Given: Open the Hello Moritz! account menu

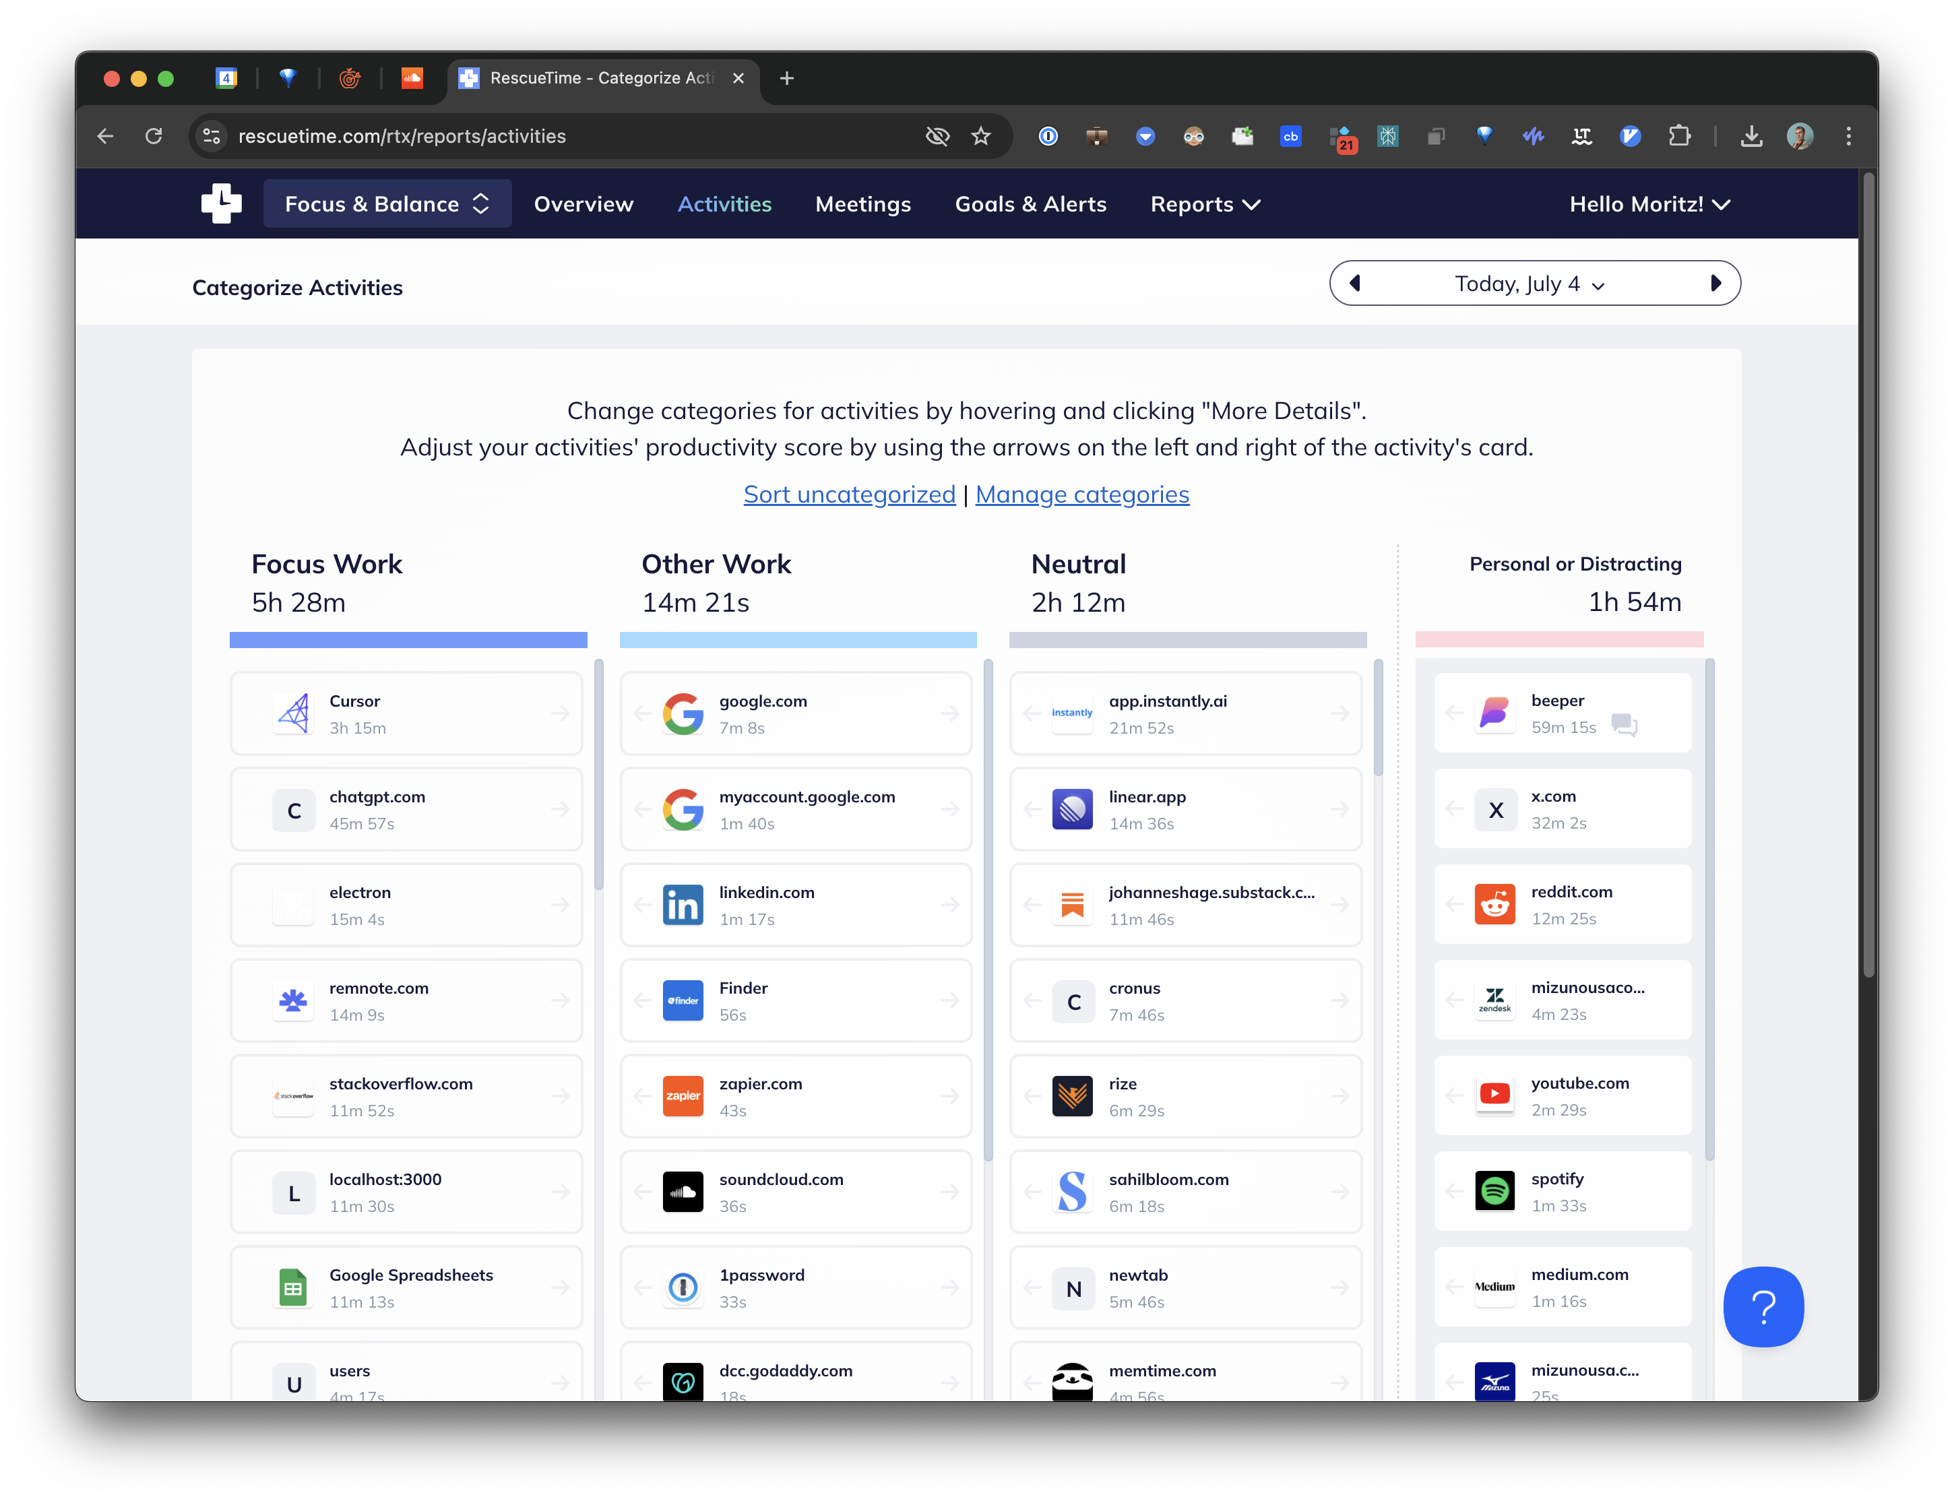Looking at the screenshot, I should pos(1649,203).
